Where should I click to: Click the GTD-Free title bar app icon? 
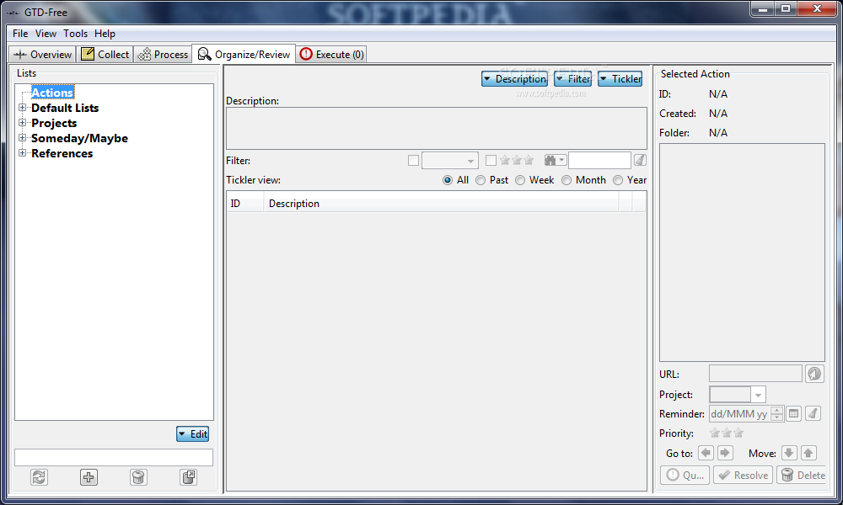[13, 13]
